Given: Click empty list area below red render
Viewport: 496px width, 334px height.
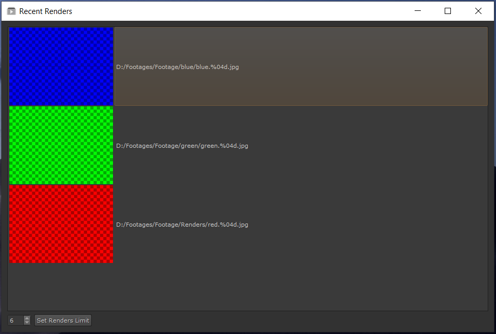Looking at the screenshot, I should tap(248, 287).
